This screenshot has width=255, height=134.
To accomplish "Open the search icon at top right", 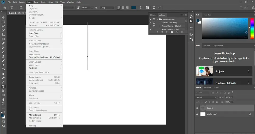I will pyautogui.click(x=241, y=8).
